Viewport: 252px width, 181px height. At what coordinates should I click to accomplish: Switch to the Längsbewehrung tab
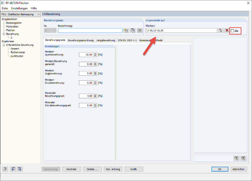[x=105, y=40]
